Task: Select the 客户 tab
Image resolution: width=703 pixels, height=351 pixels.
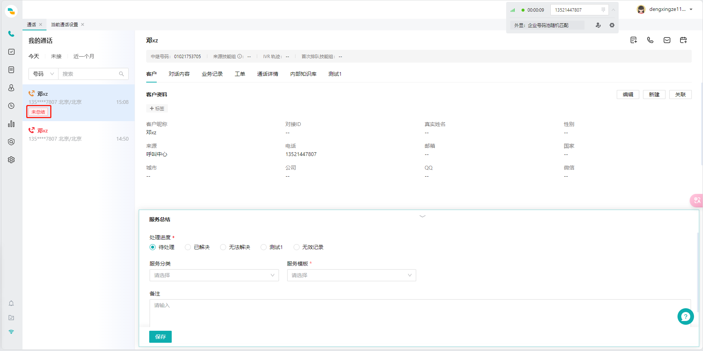Action: (151, 74)
